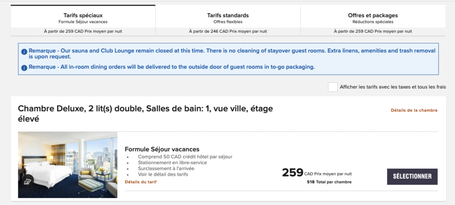Select the Offres et packages tab
Screen dimensions: 455x205
pyautogui.click(x=373, y=18)
